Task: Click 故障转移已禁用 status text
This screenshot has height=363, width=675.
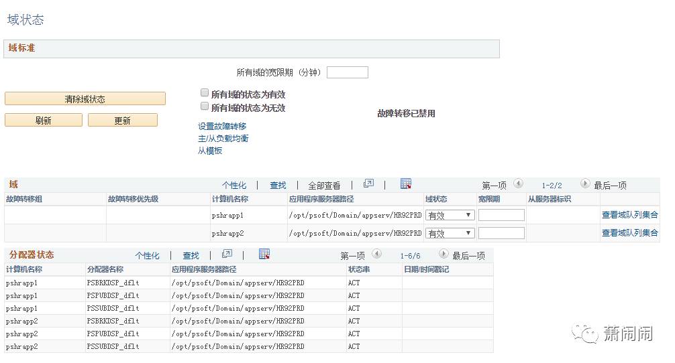Action: pos(406,113)
